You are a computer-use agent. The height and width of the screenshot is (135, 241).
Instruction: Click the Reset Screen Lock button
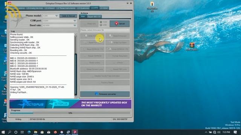pos(92,69)
